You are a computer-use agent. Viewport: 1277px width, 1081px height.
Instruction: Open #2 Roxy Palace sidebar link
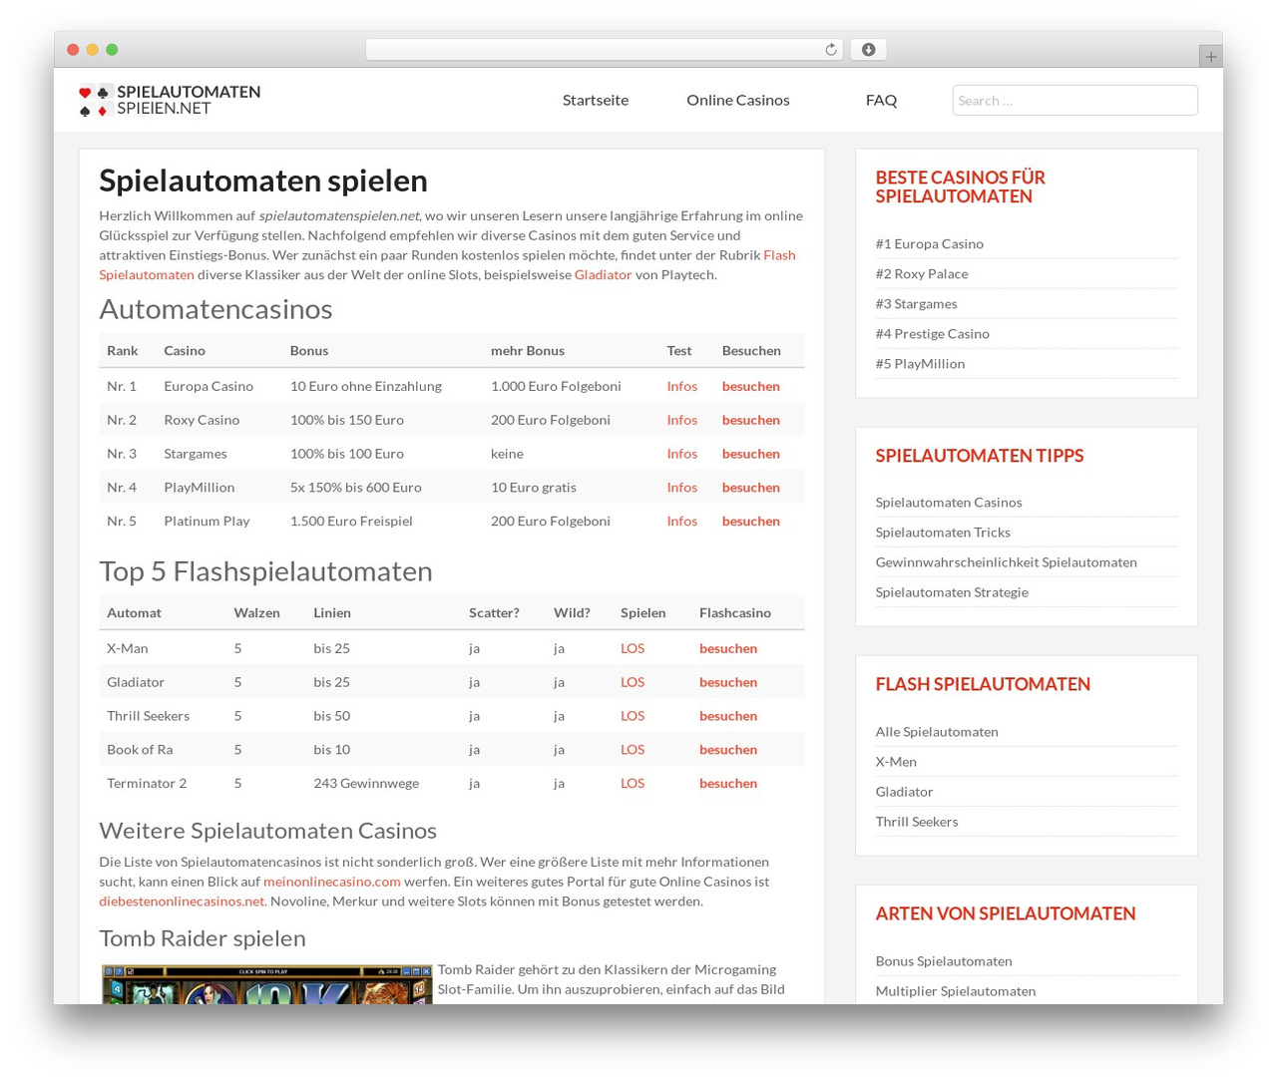click(x=922, y=274)
